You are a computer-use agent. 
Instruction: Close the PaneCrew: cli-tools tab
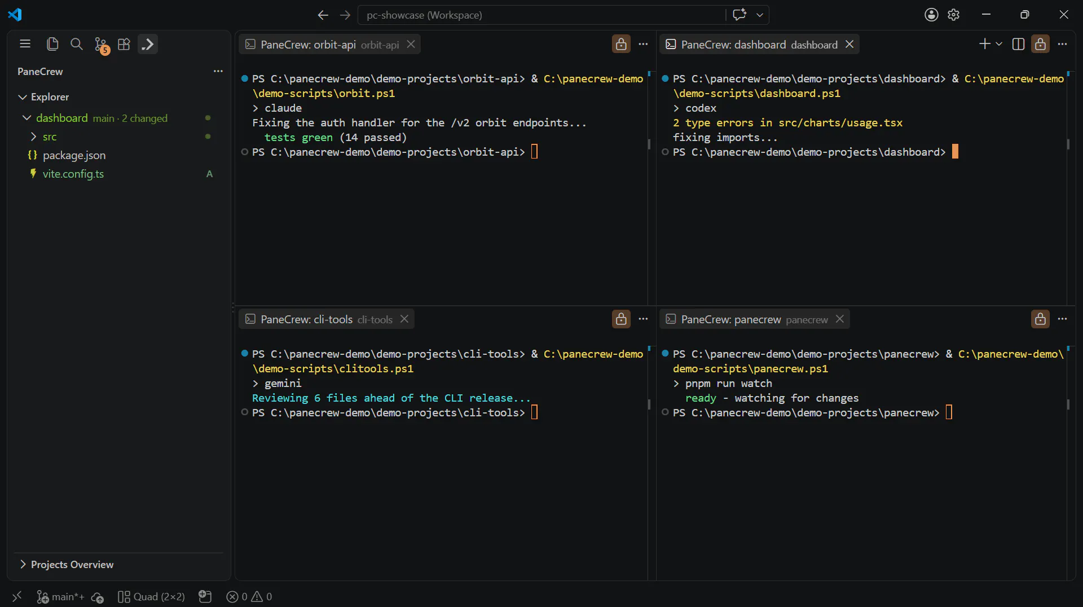tap(404, 319)
